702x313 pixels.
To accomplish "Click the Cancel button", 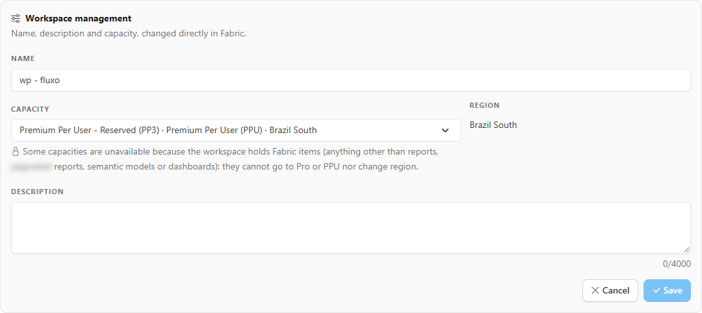I will pos(610,291).
